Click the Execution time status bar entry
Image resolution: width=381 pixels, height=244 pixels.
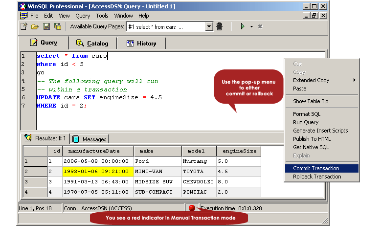[x=264, y=208]
